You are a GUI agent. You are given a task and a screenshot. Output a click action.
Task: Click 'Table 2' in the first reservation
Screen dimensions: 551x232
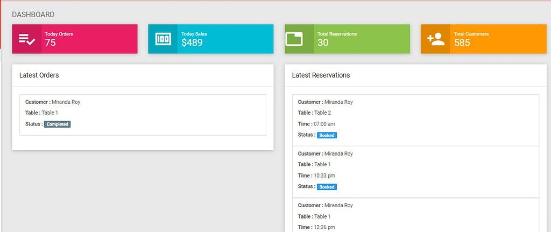click(x=323, y=113)
